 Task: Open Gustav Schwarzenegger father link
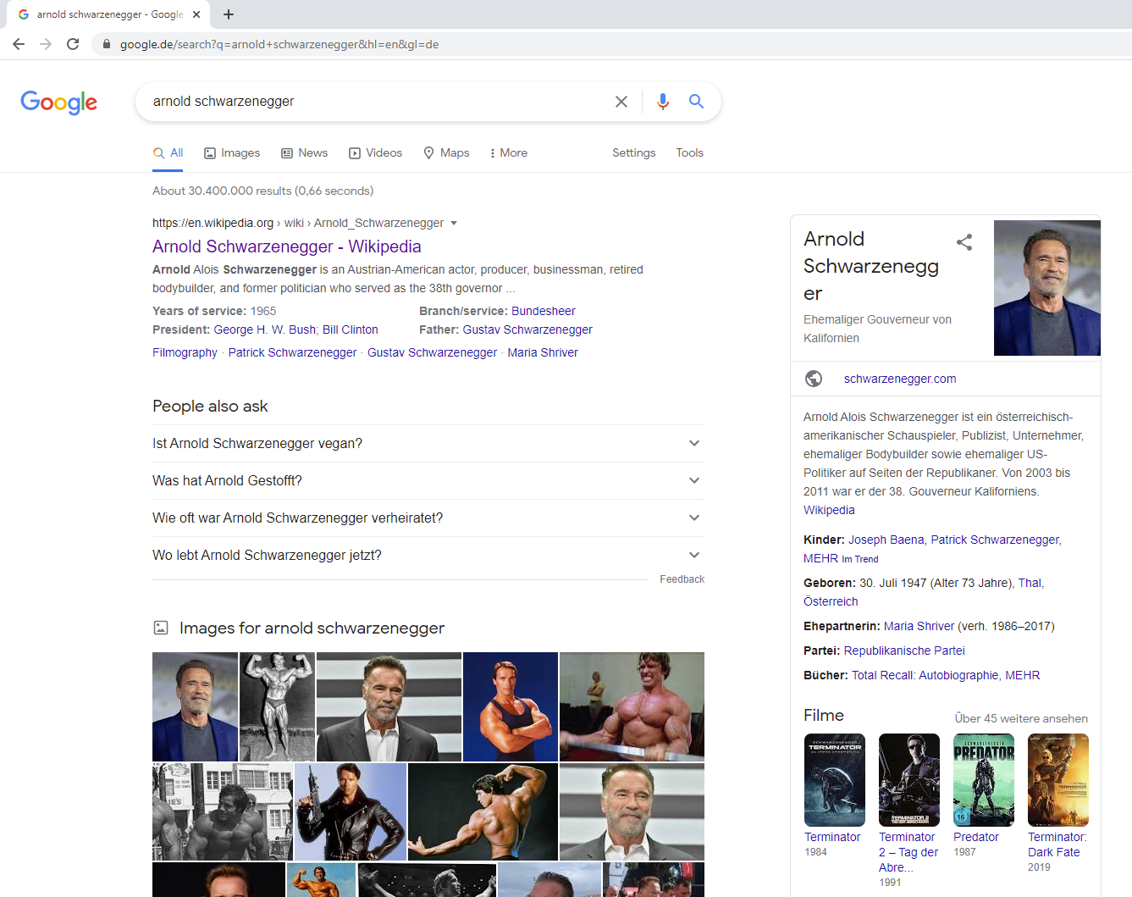527,329
